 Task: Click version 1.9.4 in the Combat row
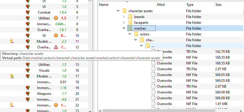(x=63, y=12)
